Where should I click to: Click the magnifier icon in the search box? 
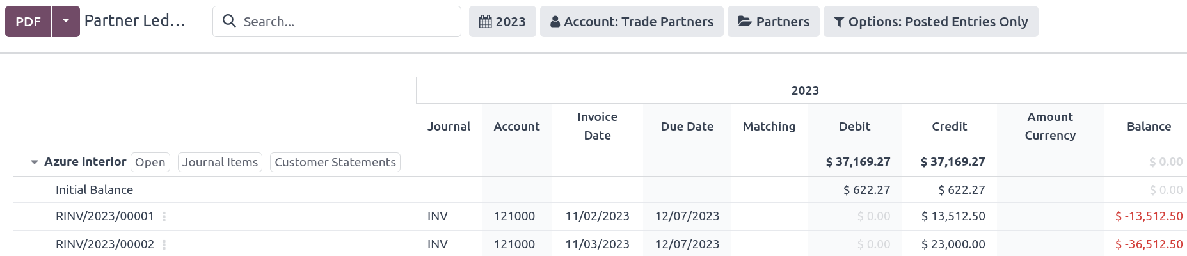[229, 21]
